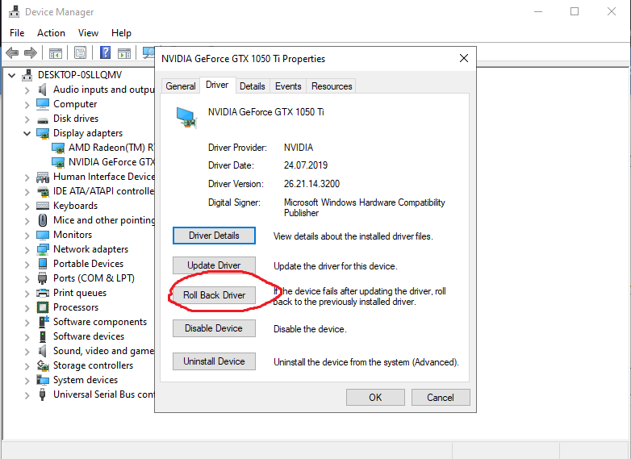
Task: Click the Show/Hide console tree toolbar icon
Action: point(56,52)
